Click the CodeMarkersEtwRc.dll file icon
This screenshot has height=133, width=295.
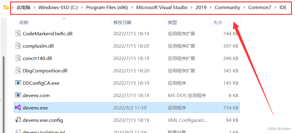18,33
